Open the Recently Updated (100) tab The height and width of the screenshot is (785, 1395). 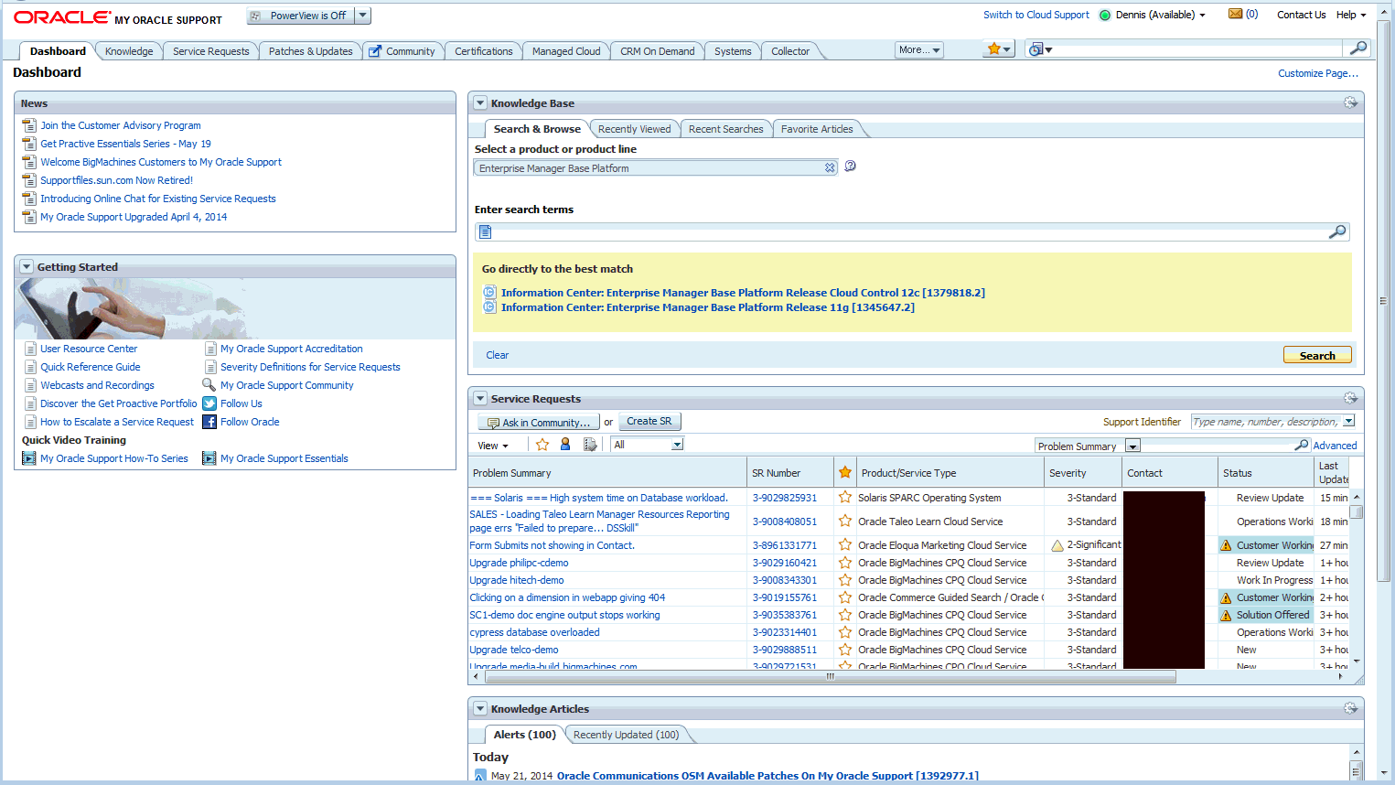point(627,735)
